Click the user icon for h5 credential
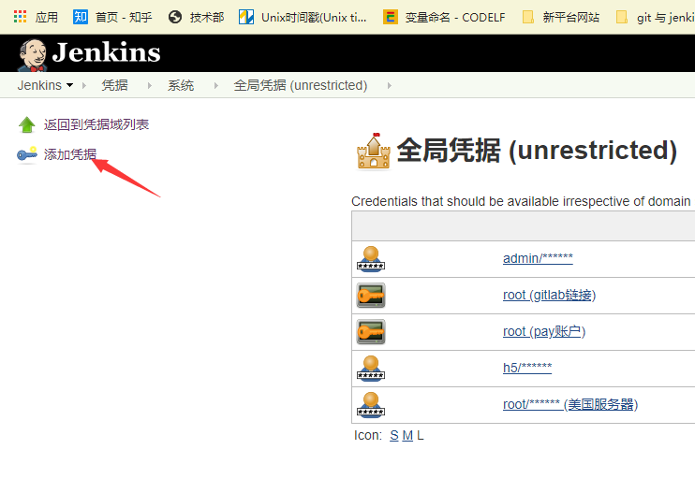 (x=371, y=369)
